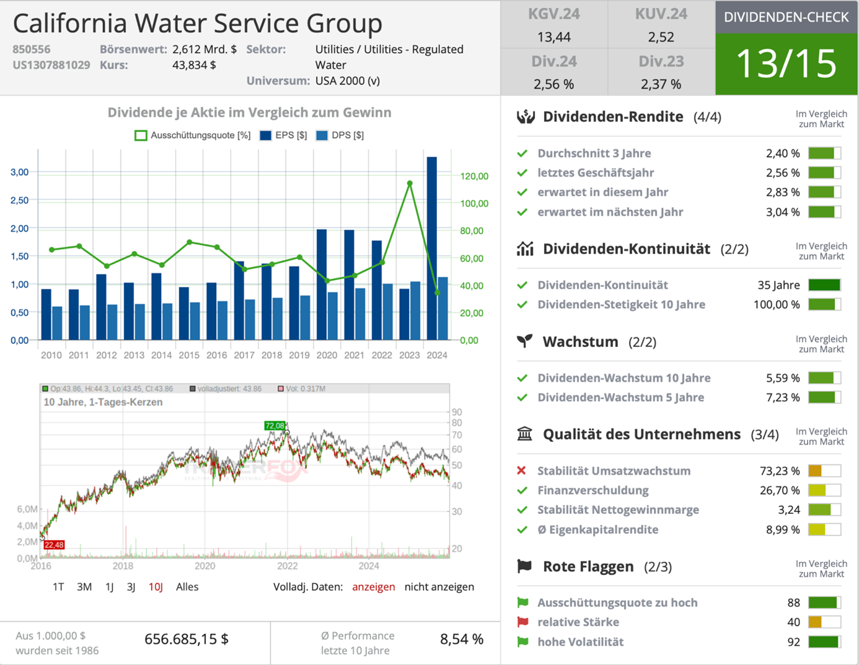
Task: Click the red X beside Stabilität Umsatzwachstum
Action: (522, 471)
